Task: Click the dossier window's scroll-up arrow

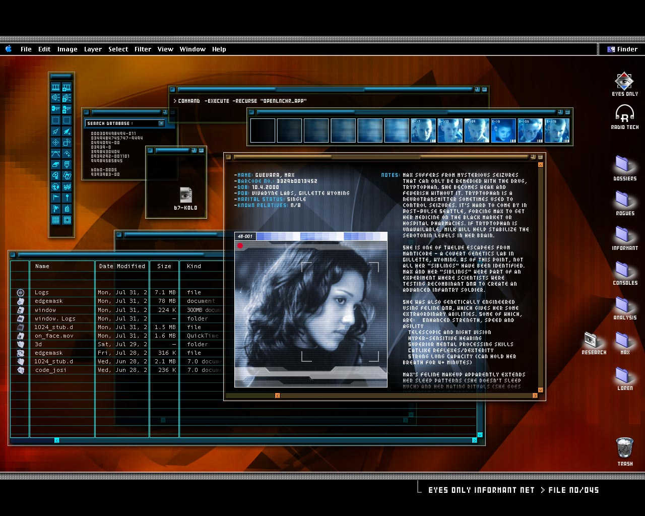Action: click(541, 164)
